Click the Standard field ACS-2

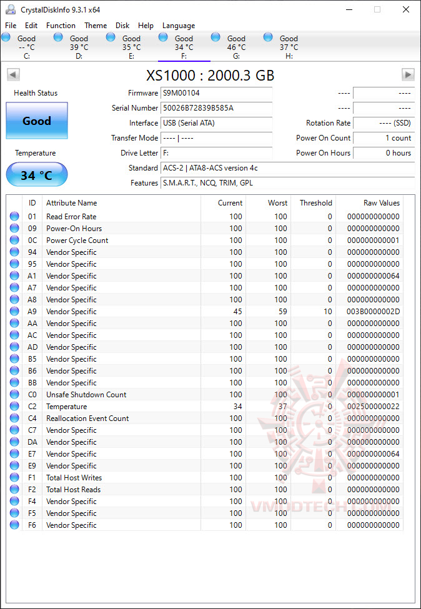coord(288,168)
